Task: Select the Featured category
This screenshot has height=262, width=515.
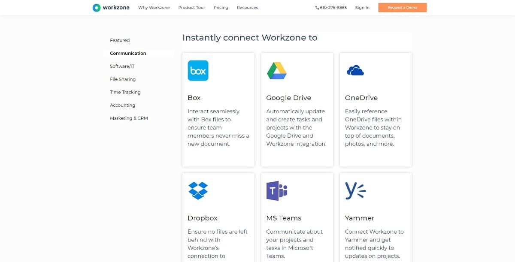Action: click(119, 40)
